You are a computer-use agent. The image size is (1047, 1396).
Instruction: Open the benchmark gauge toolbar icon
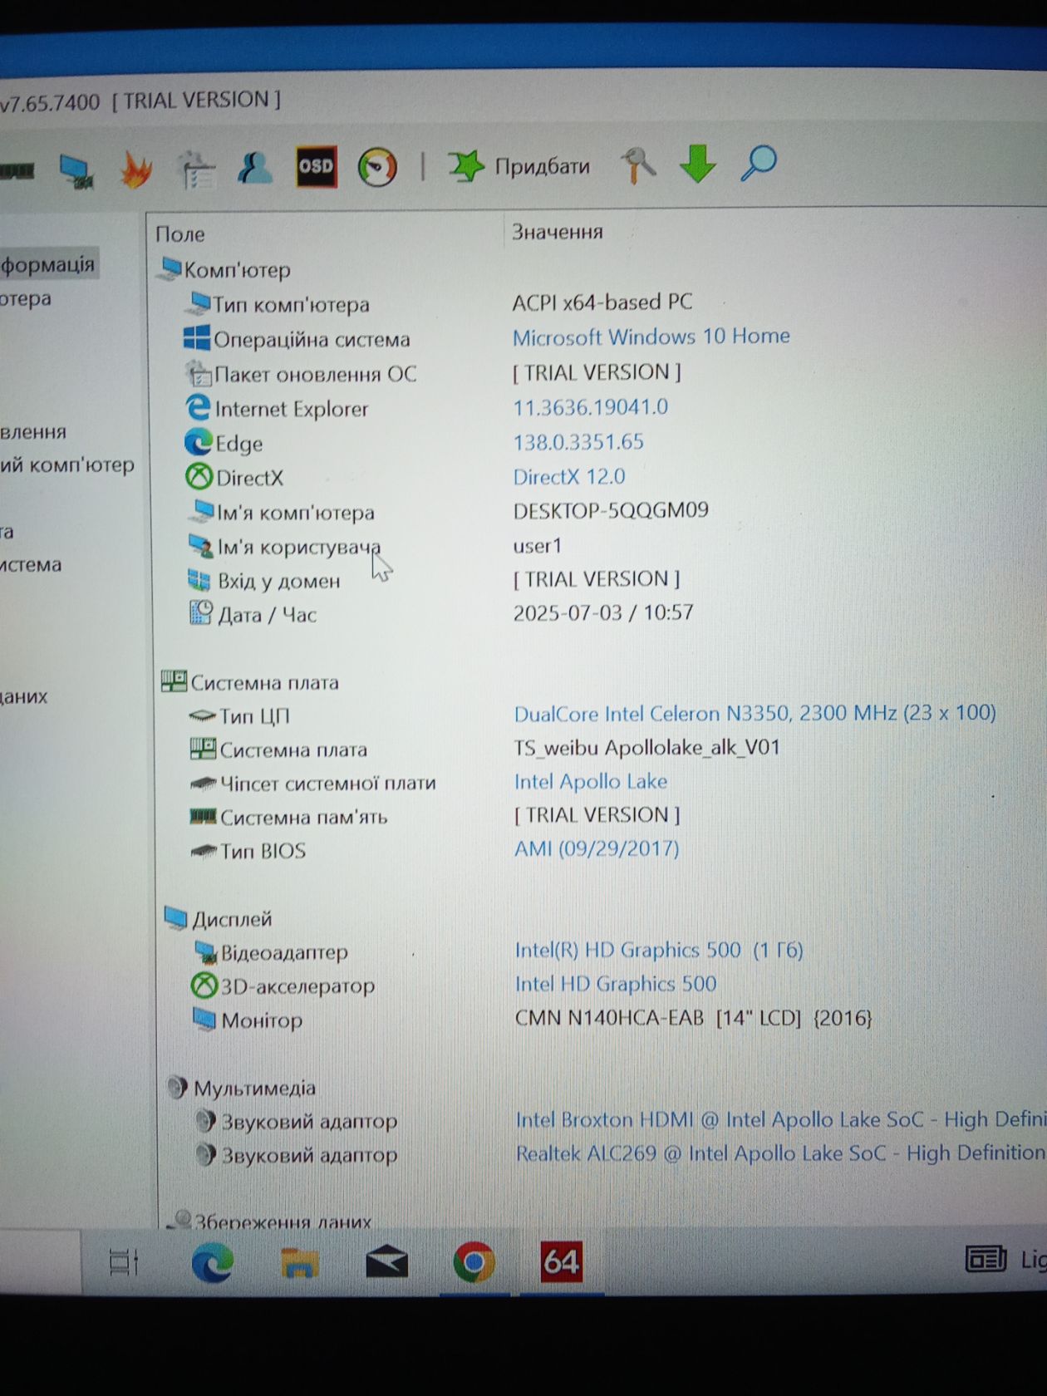(x=377, y=167)
